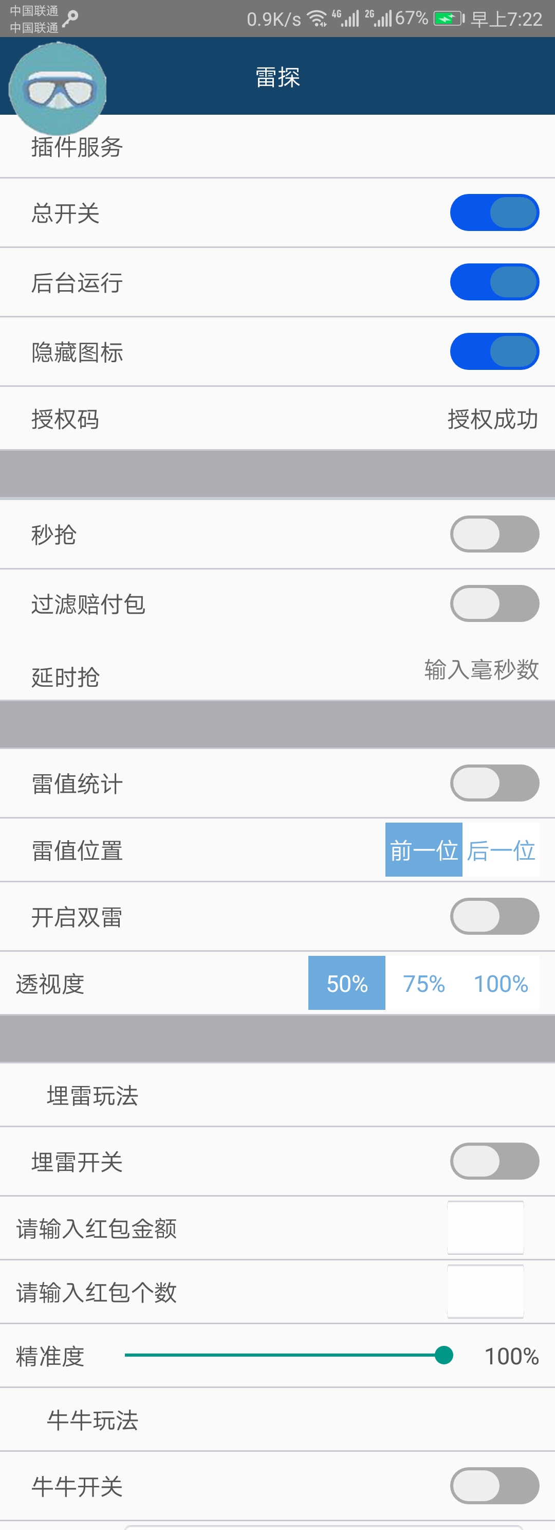Select 后一位 for 雷值位置
Screen dimensions: 555x1530
click(501, 850)
